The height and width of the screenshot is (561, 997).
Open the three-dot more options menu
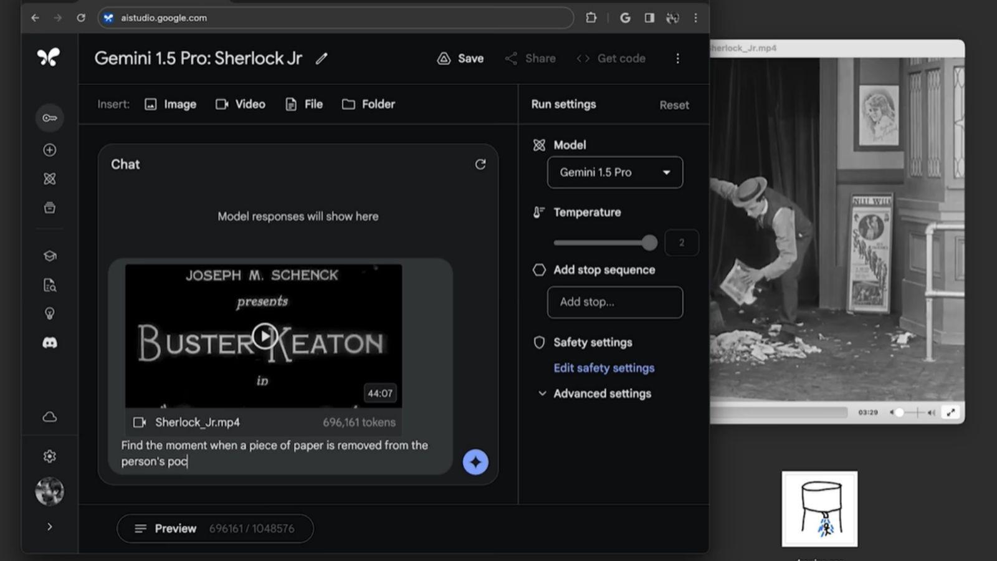point(677,59)
